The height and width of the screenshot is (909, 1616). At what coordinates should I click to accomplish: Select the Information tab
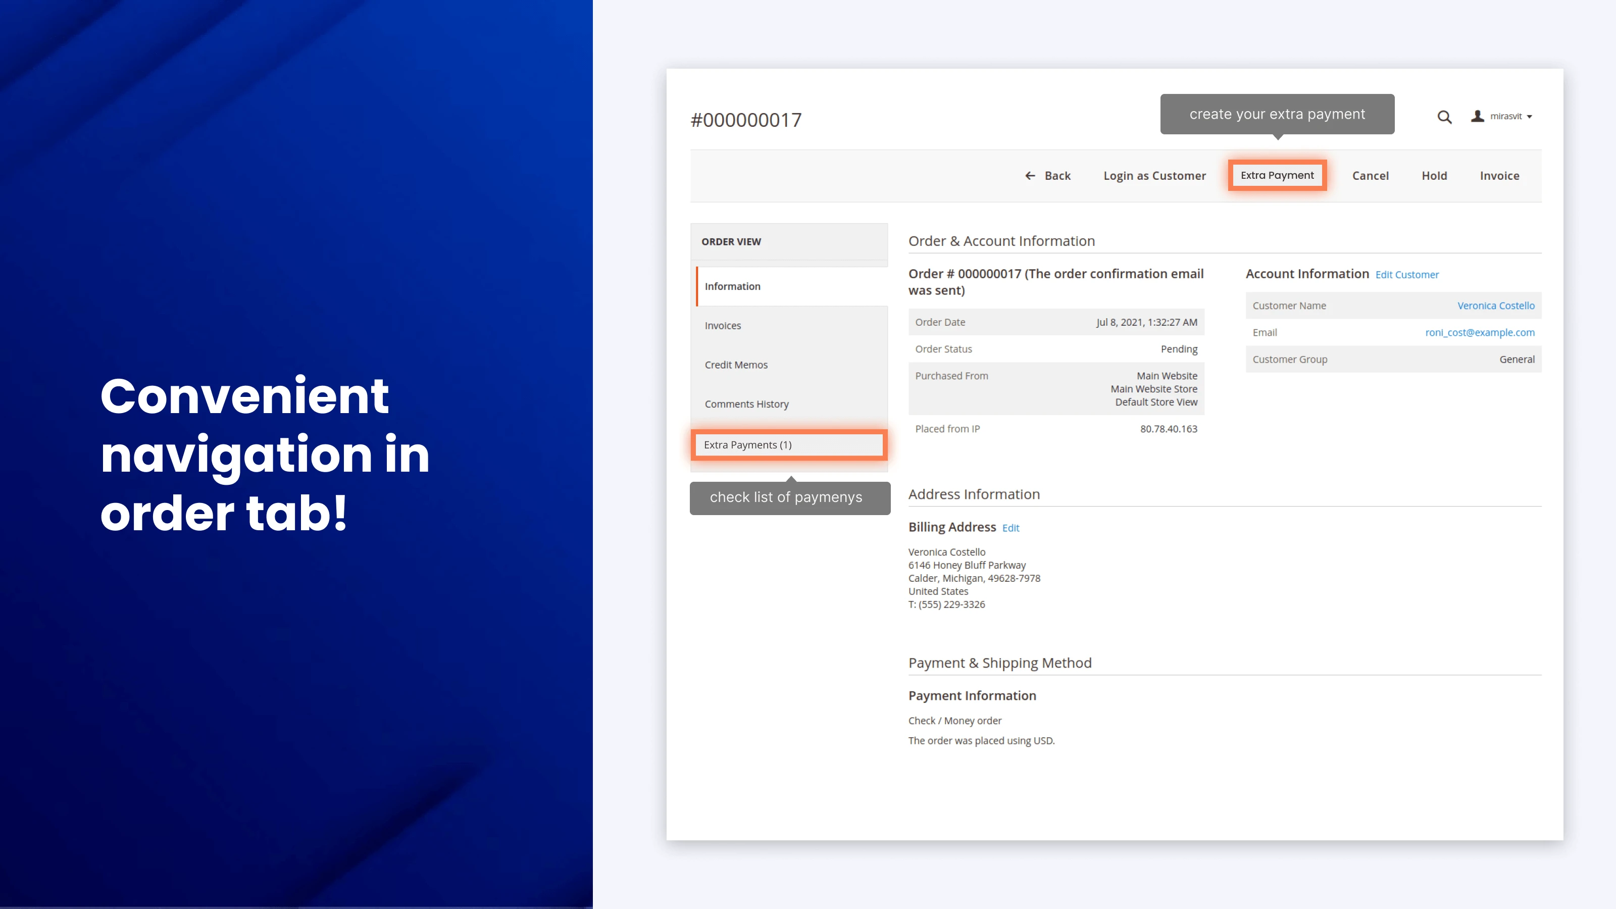tap(732, 286)
